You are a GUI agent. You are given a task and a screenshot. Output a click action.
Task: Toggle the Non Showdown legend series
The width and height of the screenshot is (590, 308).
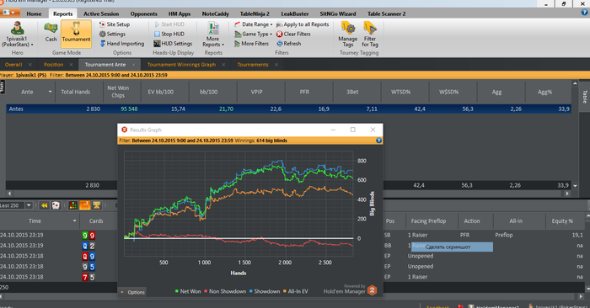click(x=225, y=291)
